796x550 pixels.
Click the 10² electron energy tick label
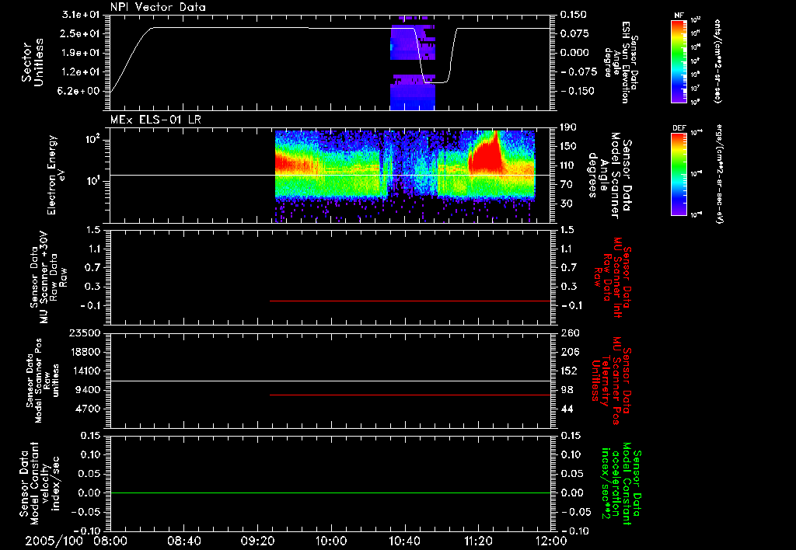coord(93,139)
